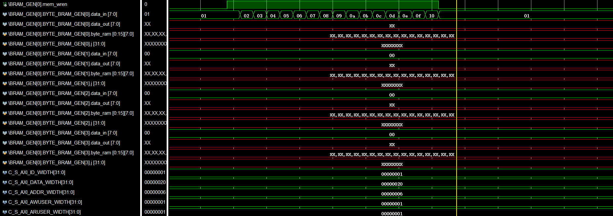Viewport: 613px width, 216px height.
Task: Select BYTE_BRAM_GEN[3].j [31:0] signal name
Action: point(57,163)
